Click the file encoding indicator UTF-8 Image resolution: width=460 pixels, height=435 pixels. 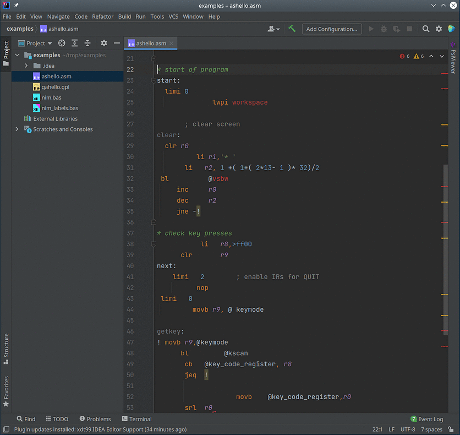[407, 428]
